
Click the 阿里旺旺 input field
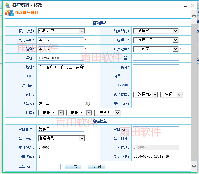click(x=156, y=76)
